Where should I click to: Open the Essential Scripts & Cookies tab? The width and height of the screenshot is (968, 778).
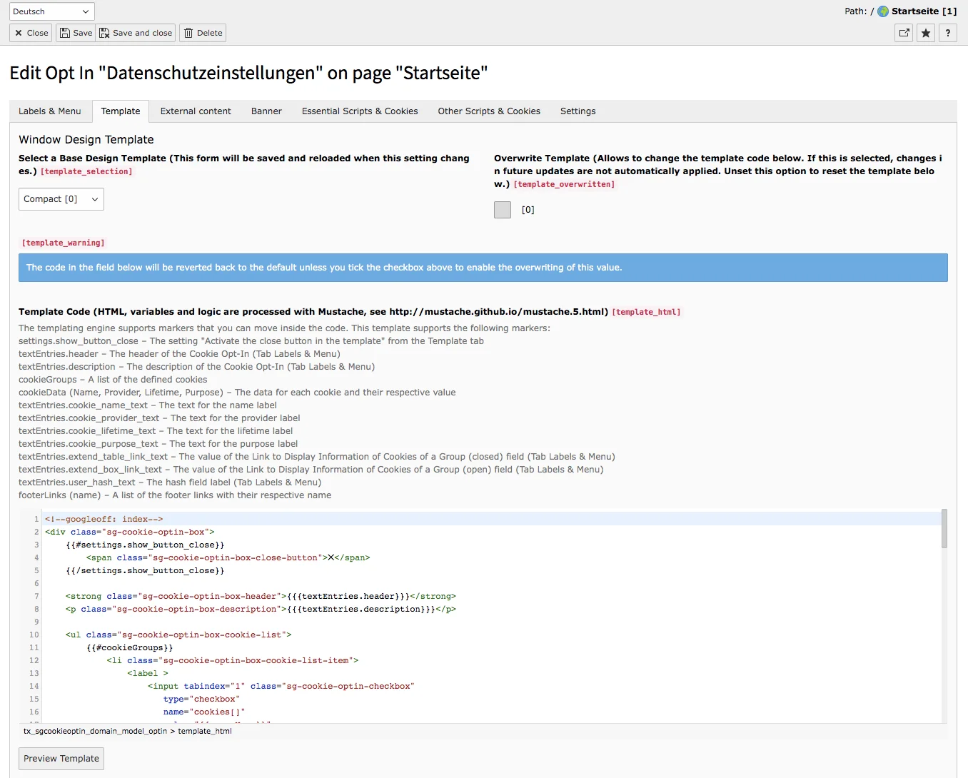tap(359, 111)
